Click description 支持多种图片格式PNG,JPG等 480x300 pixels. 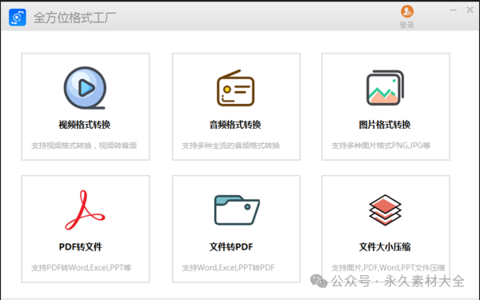[x=381, y=146]
